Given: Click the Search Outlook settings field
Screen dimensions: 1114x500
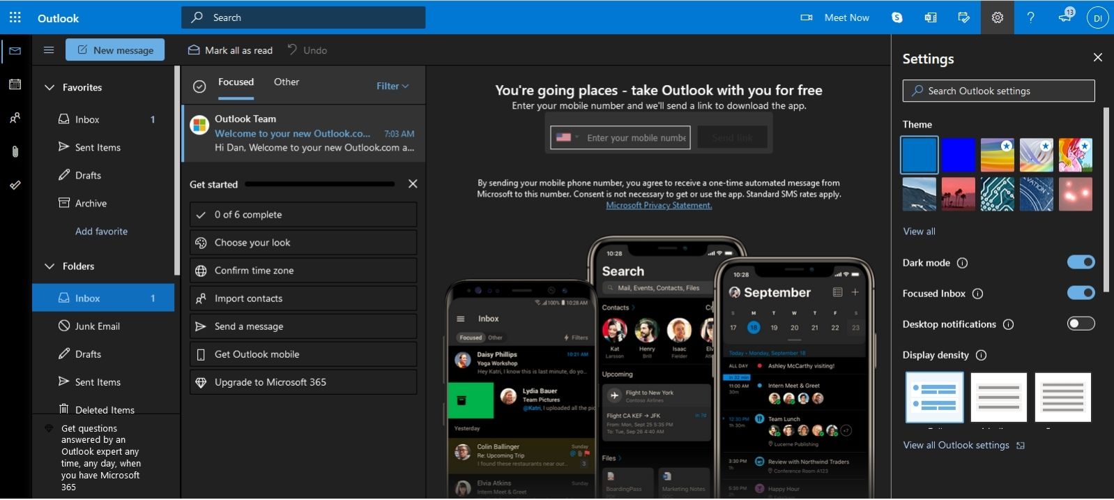Looking at the screenshot, I should [x=998, y=91].
